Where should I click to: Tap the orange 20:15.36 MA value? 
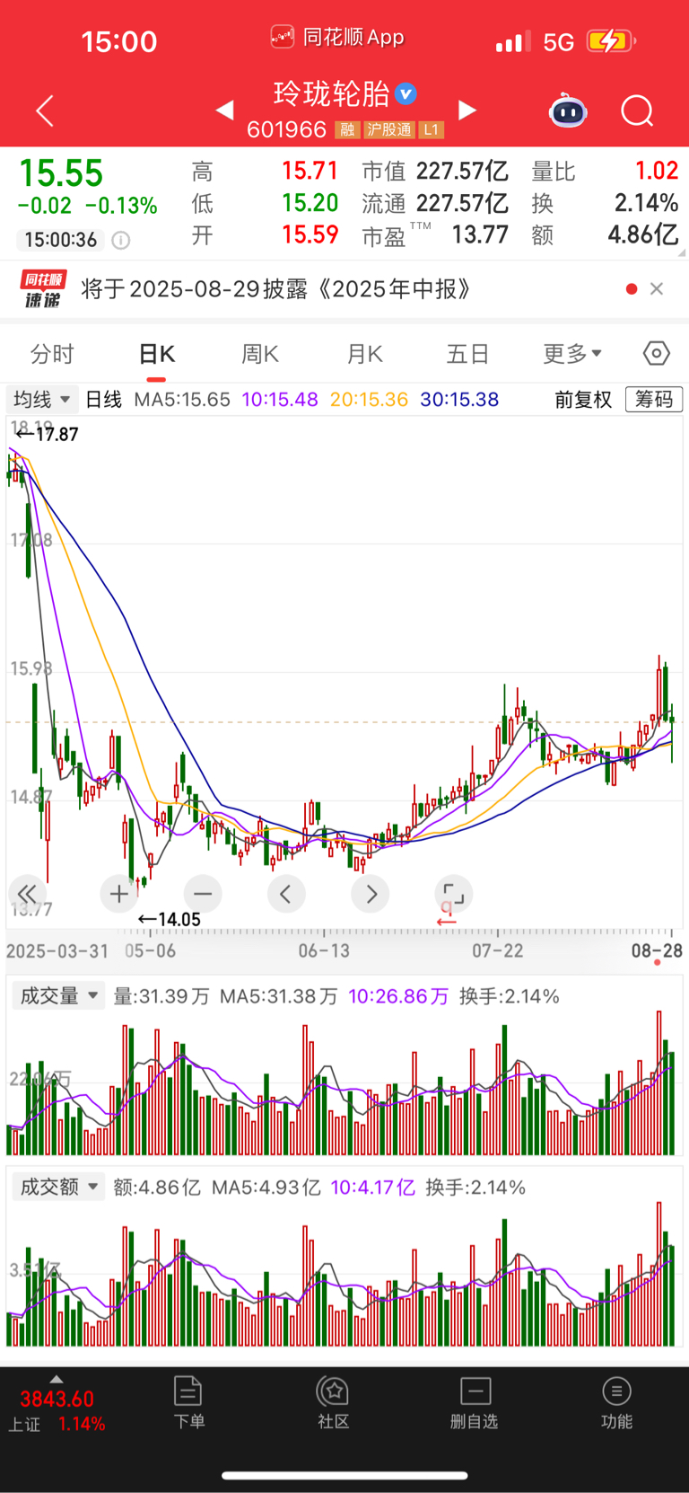369,399
